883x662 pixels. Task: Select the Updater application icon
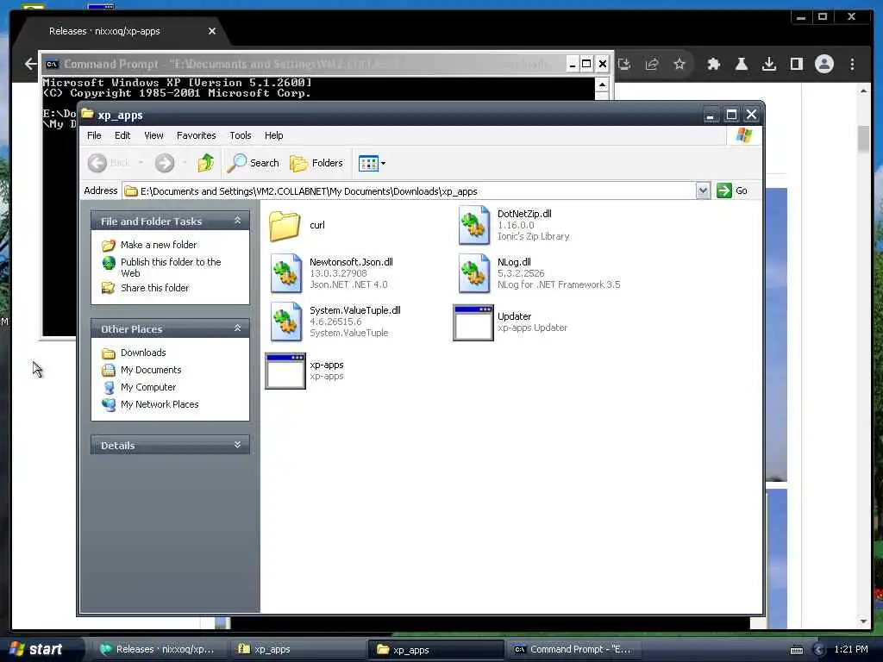pyautogui.click(x=473, y=322)
